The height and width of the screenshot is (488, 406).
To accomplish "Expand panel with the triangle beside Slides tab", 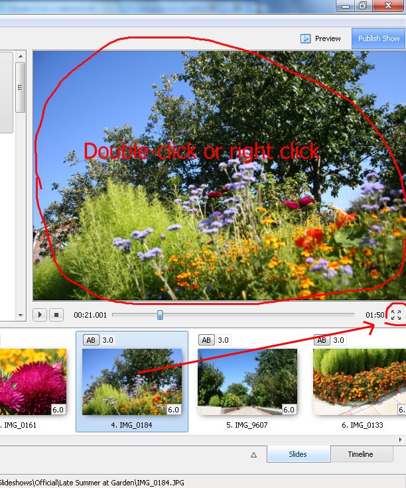I will point(253,455).
